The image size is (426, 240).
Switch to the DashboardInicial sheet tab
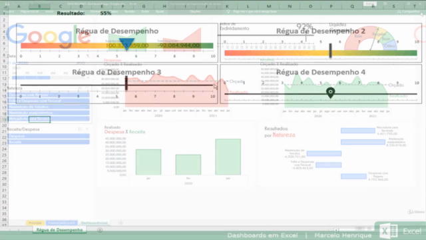pos(94,223)
